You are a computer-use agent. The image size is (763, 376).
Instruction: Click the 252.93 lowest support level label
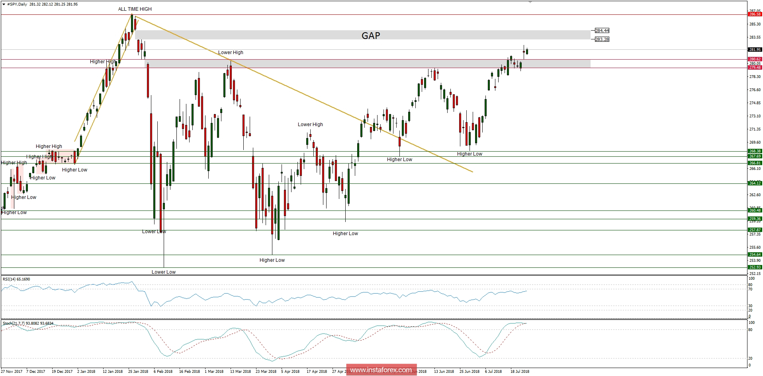click(x=755, y=267)
